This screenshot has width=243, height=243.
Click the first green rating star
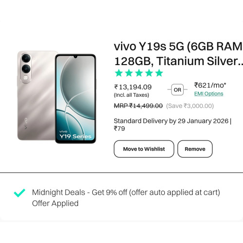119,73
